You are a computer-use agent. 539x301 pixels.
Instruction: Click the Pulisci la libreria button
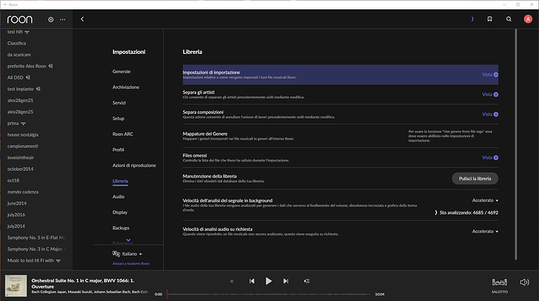pos(475,179)
